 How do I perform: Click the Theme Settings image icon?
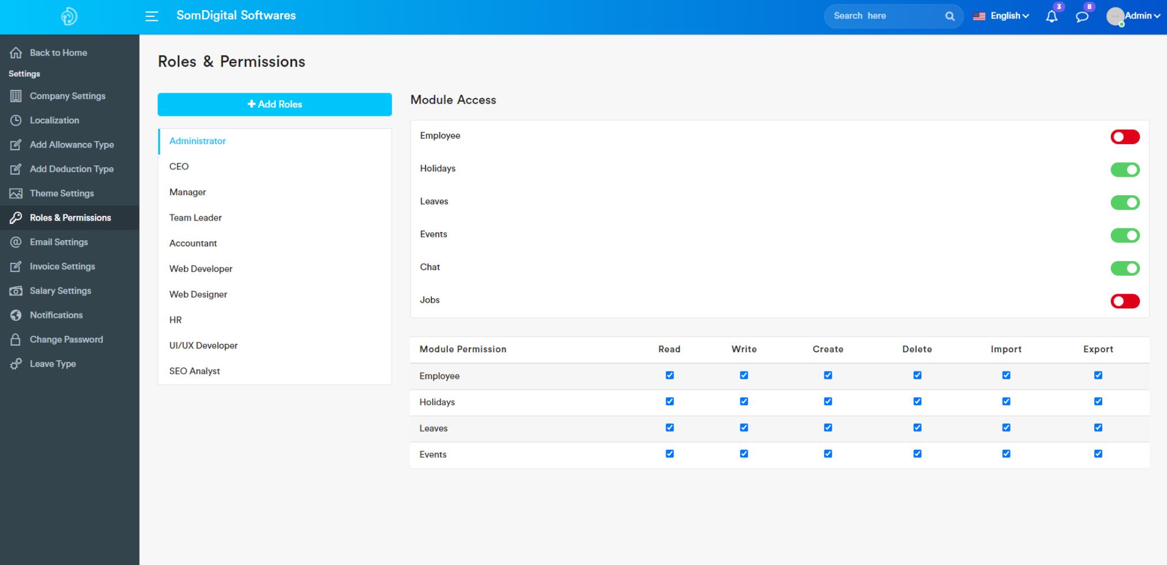(x=16, y=194)
